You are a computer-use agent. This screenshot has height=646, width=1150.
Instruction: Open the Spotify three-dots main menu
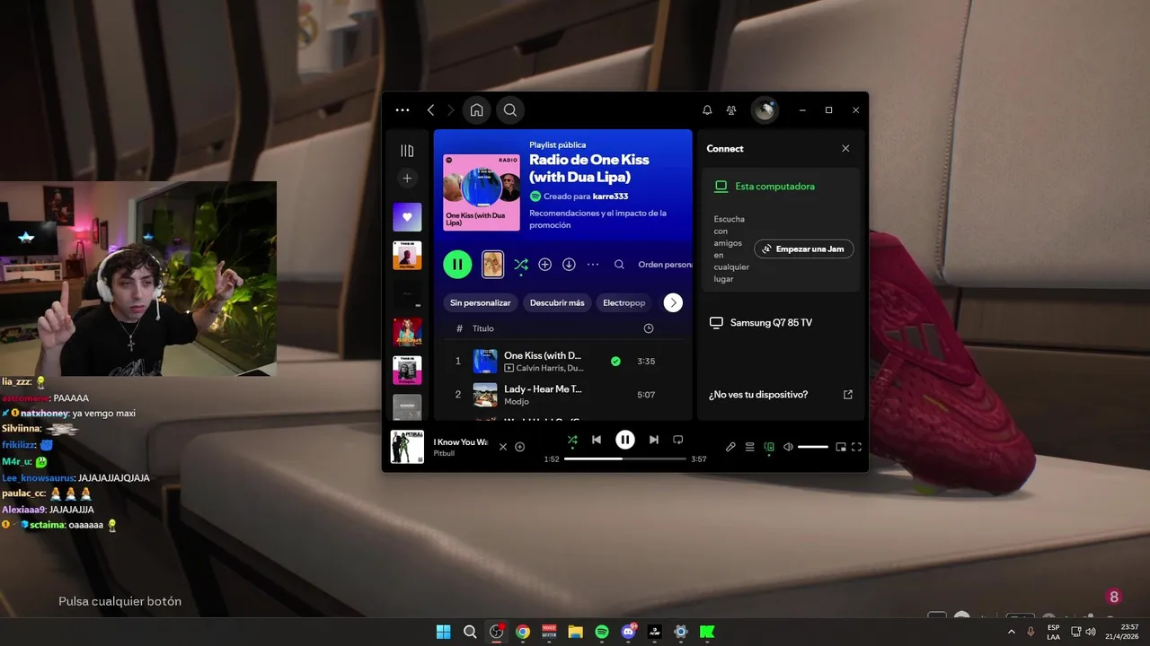point(402,110)
